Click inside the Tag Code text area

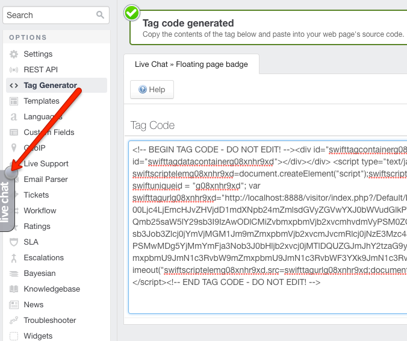[x=267, y=227]
